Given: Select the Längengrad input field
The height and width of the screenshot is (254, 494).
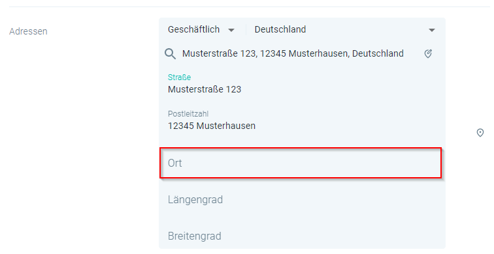Looking at the screenshot, I should pos(302,200).
